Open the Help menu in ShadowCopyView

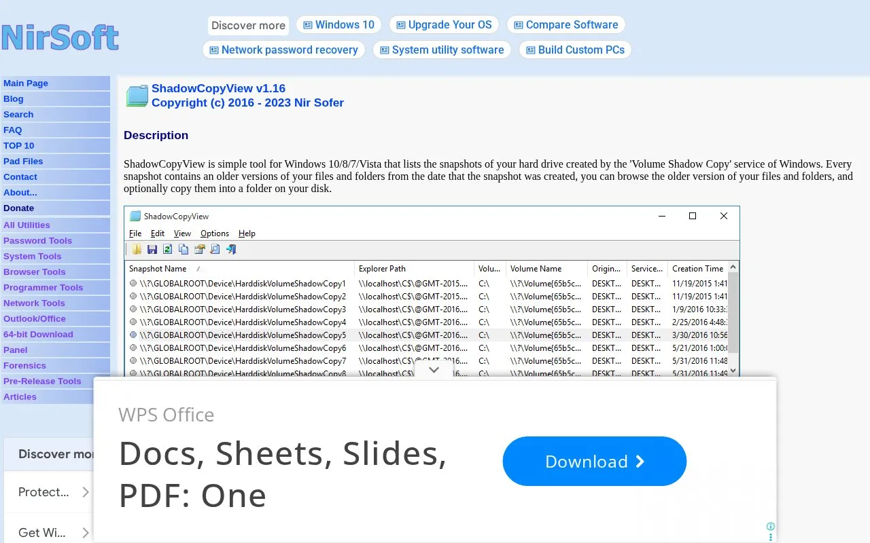point(247,233)
